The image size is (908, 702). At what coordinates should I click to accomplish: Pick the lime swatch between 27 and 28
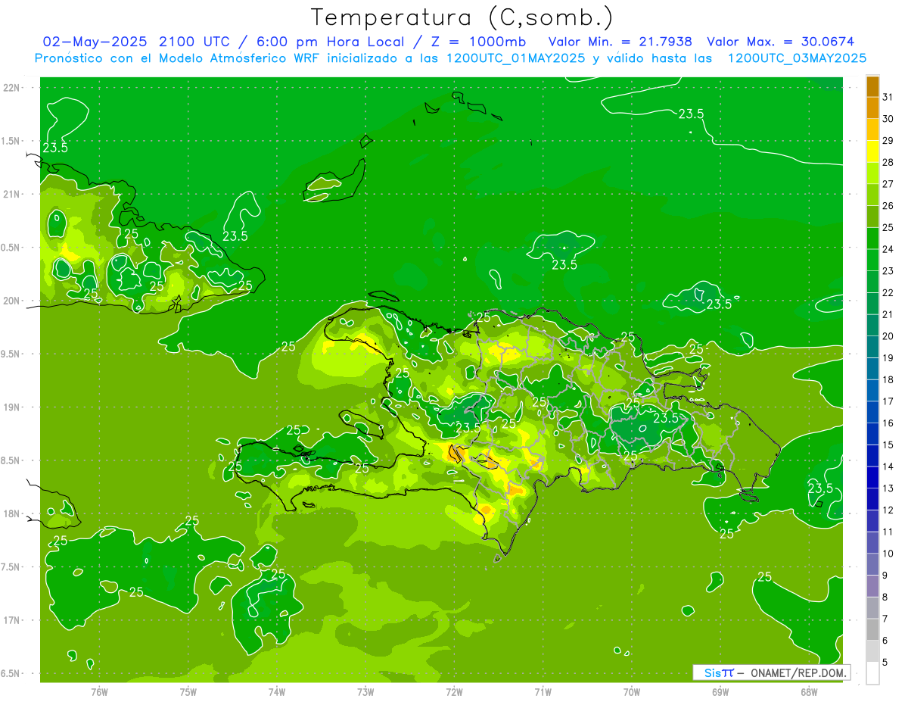(x=872, y=173)
